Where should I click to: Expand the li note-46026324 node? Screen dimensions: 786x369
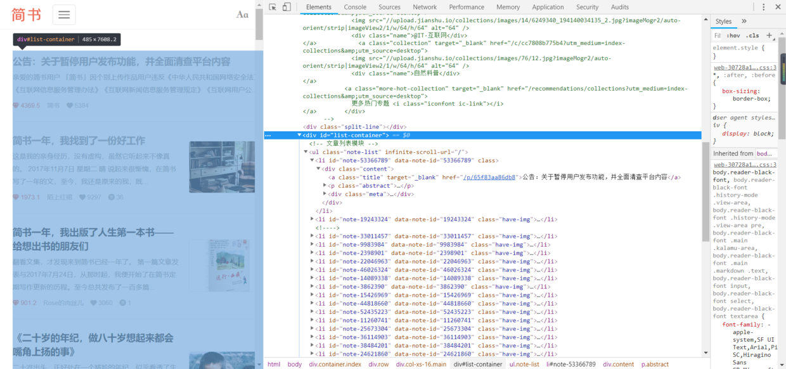pos(312,269)
